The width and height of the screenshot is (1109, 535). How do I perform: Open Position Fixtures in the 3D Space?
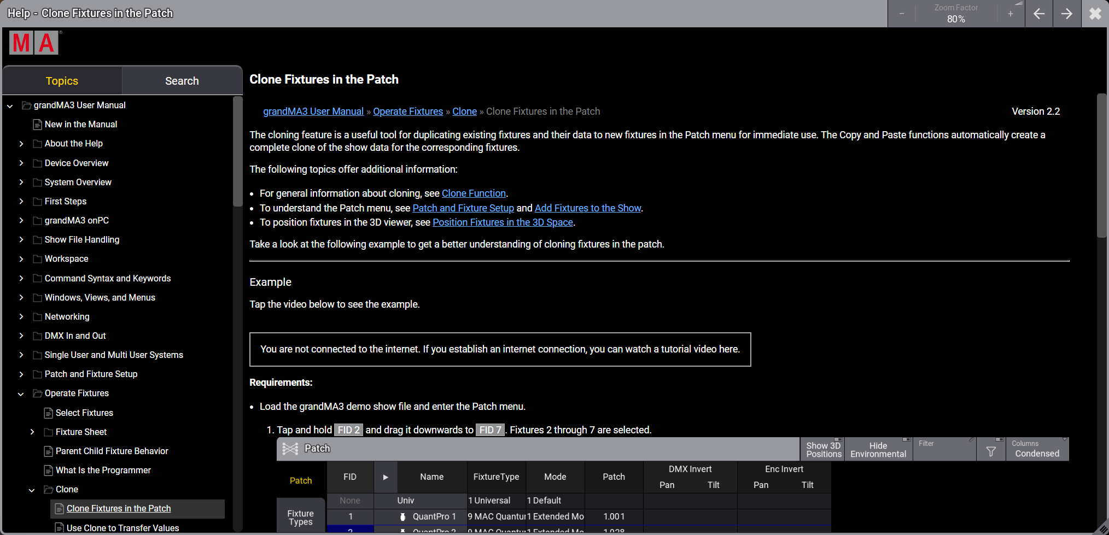[503, 222]
